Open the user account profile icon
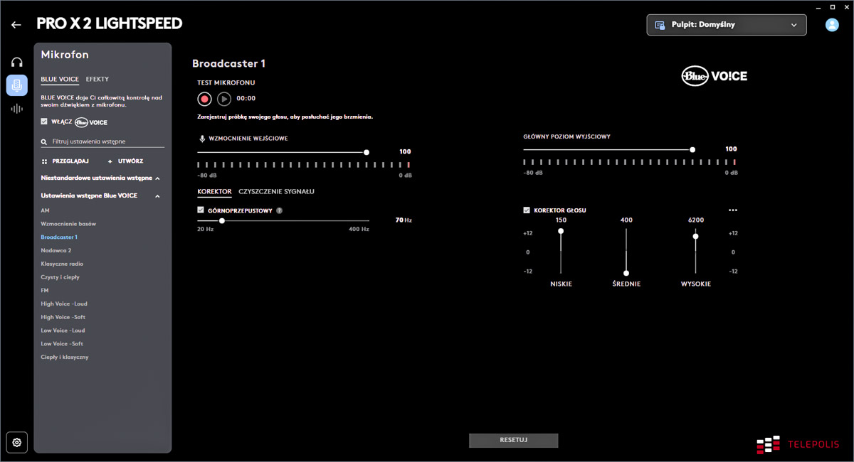 pyautogui.click(x=831, y=25)
